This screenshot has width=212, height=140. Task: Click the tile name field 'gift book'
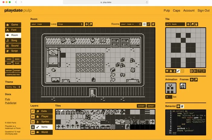click(x=175, y=24)
